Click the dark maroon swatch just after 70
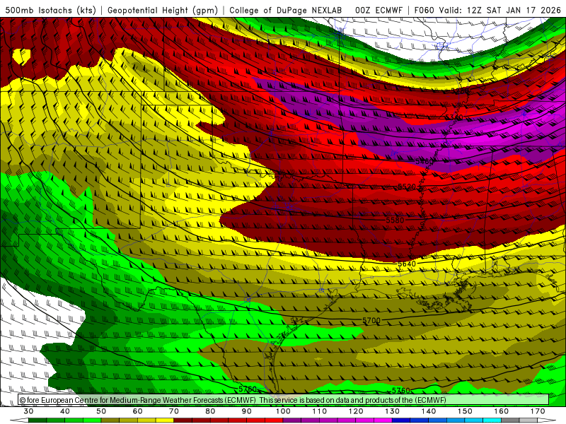566x424 pixels. [183, 421]
